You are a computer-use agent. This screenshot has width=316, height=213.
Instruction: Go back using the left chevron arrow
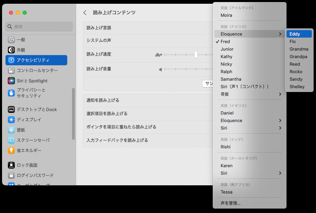pyautogui.click(x=85, y=12)
